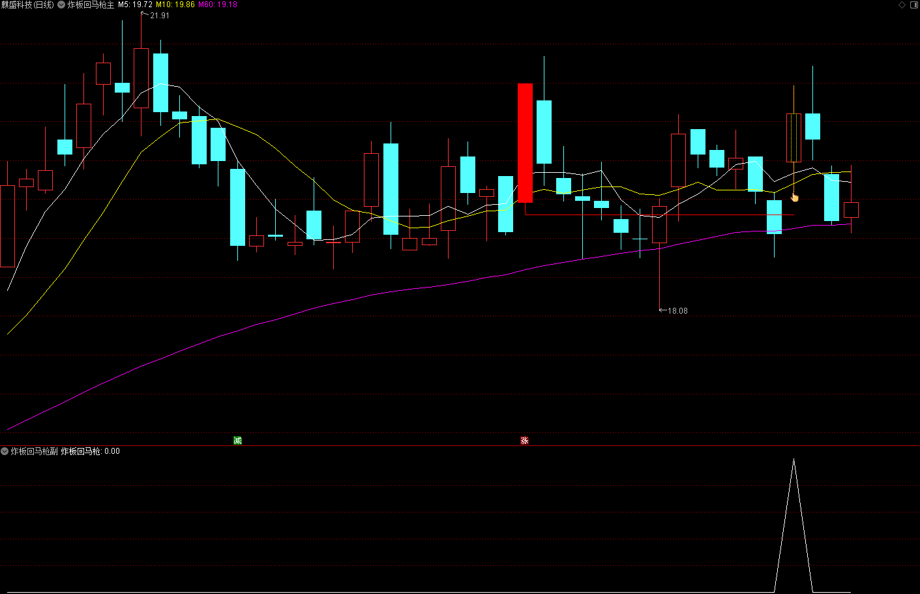Select the dotted-outline red candle near right
The height and width of the screenshot is (594, 920).
click(794, 138)
